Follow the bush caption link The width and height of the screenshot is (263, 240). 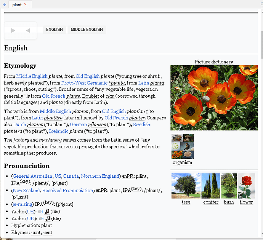tap(229, 202)
